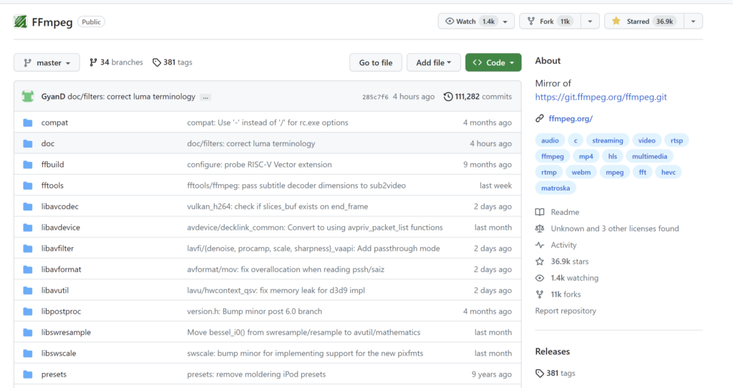
Task: Click the FFmpeg repository logo icon
Action: [20, 21]
